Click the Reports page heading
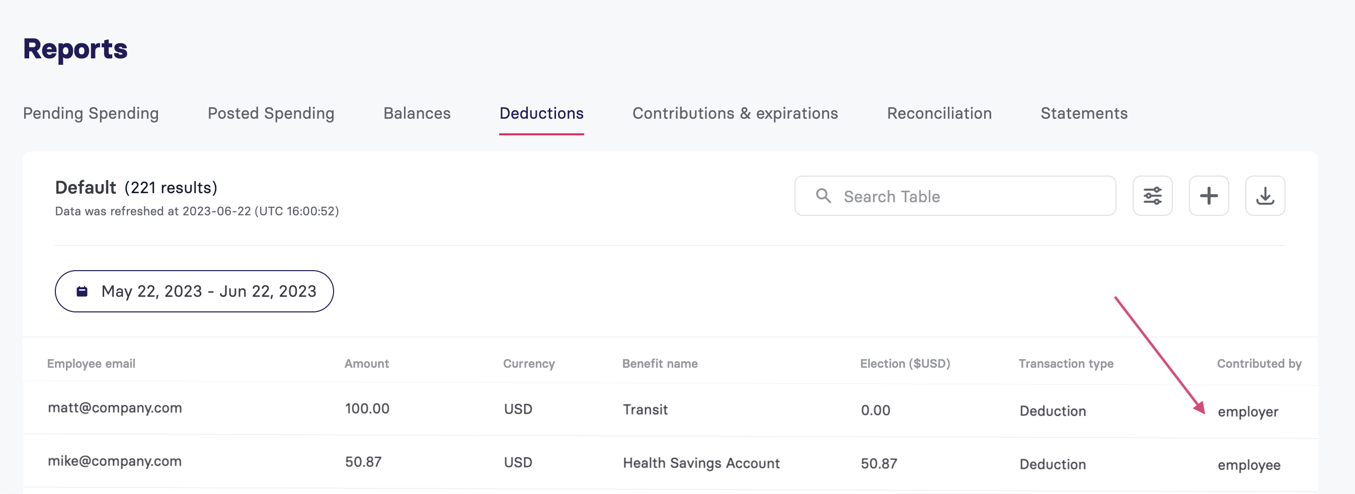Image resolution: width=1355 pixels, height=494 pixels. click(75, 49)
